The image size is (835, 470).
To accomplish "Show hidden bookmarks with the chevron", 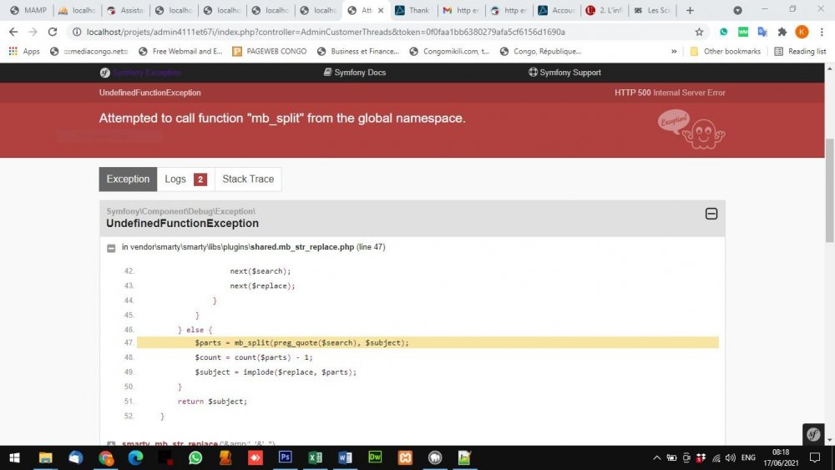I will coord(674,51).
